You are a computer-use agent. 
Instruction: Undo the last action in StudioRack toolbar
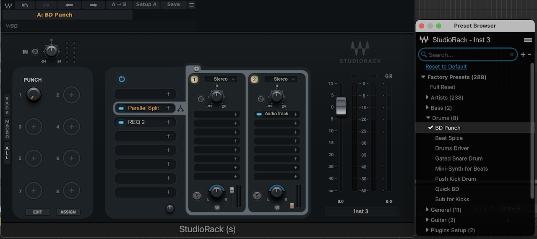[x=25, y=5]
